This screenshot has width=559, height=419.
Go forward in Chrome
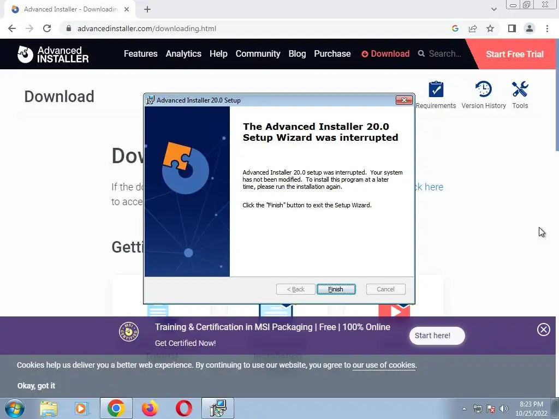29,28
